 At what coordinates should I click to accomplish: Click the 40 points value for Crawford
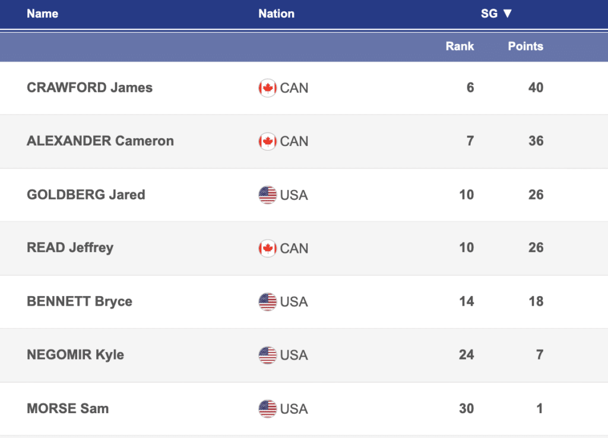[x=536, y=88]
